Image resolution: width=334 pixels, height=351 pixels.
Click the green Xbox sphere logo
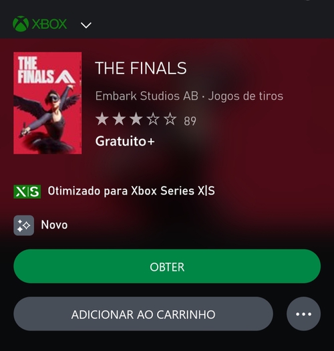pyautogui.click(x=21, y=23)
